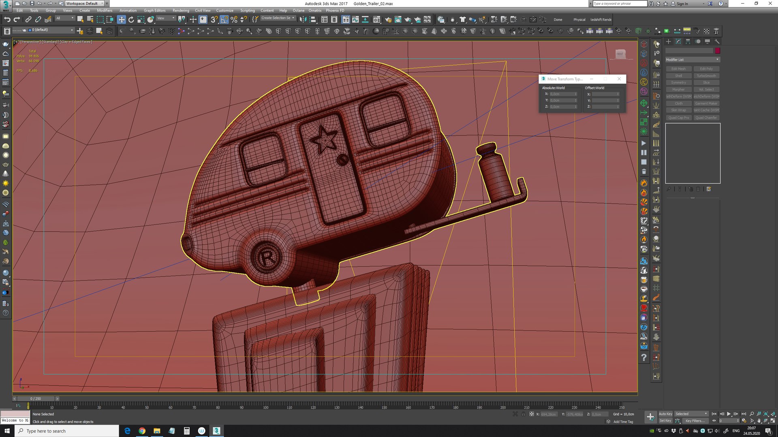The image size is (778, 437).
Task: Toggle 3D Snaps button
Action: tap(214, 19)
